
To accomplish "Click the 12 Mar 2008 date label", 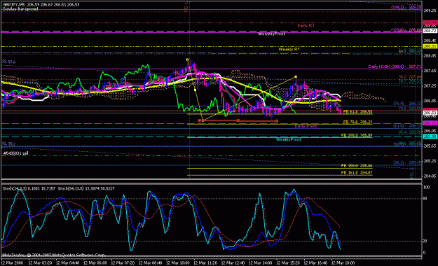I will coord(12,263).
